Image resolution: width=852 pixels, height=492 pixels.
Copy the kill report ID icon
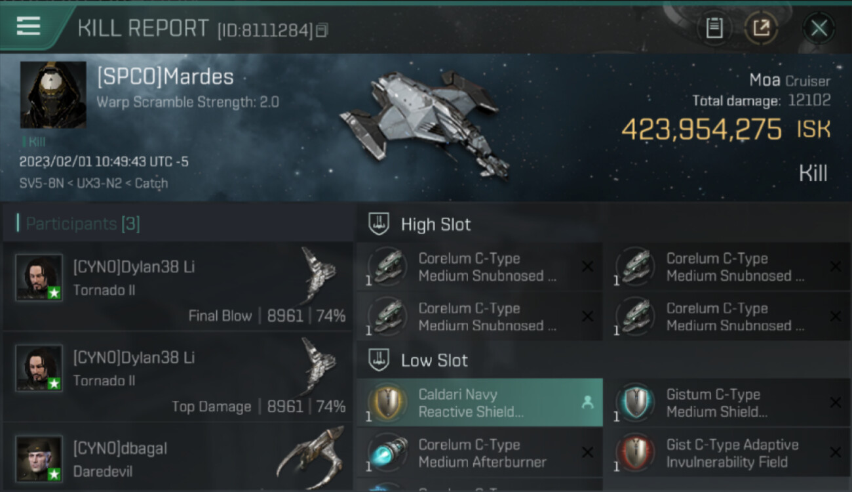(321, 30)
